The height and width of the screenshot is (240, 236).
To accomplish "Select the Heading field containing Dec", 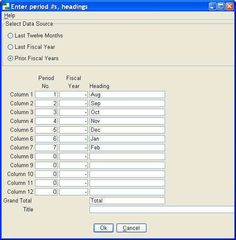I will coord(127,130).
